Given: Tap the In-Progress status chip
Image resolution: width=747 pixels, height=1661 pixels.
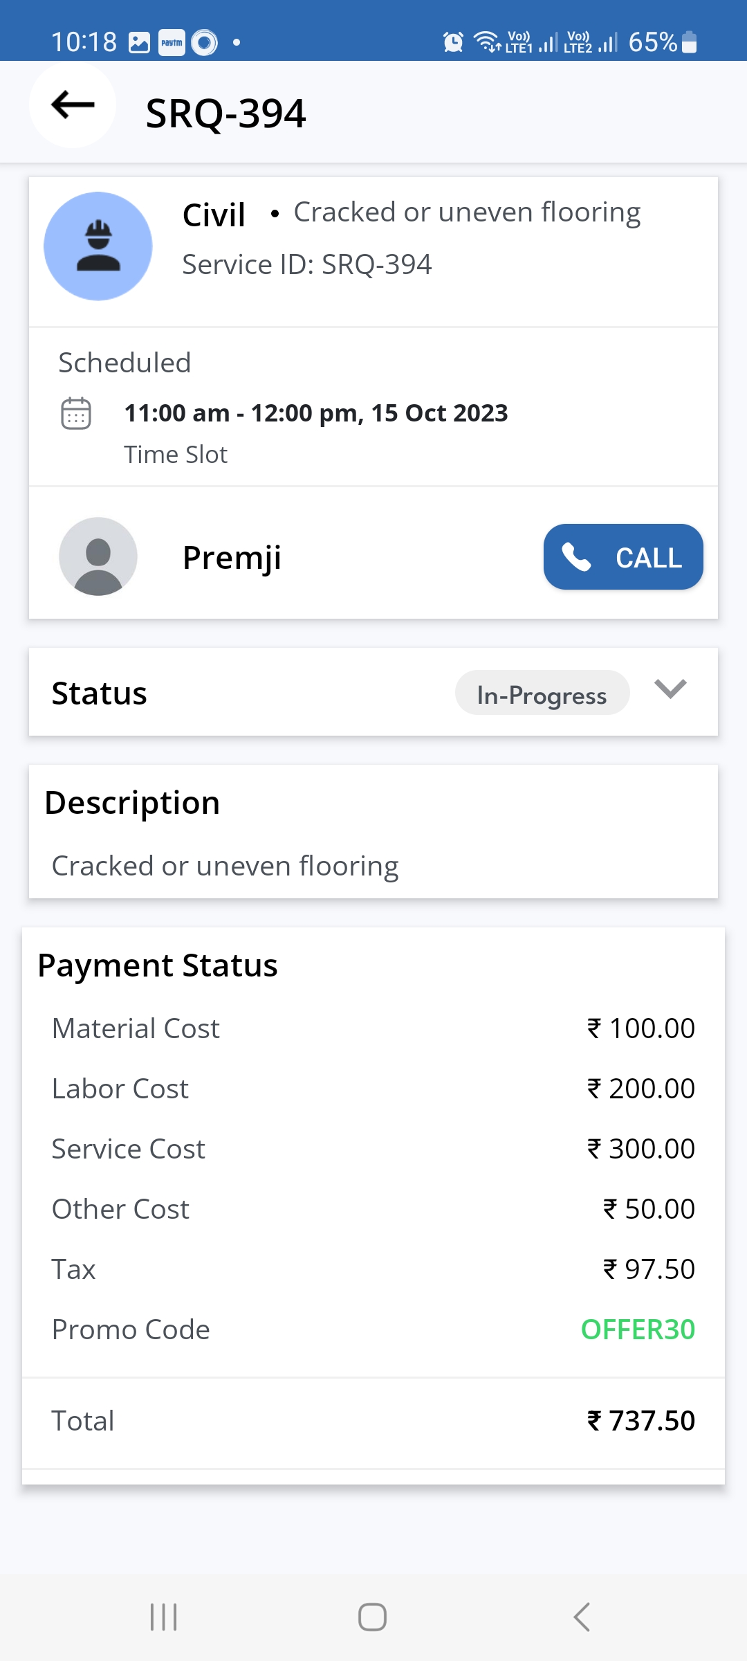Looking at the screenshot, I should (x=542, y=693).
